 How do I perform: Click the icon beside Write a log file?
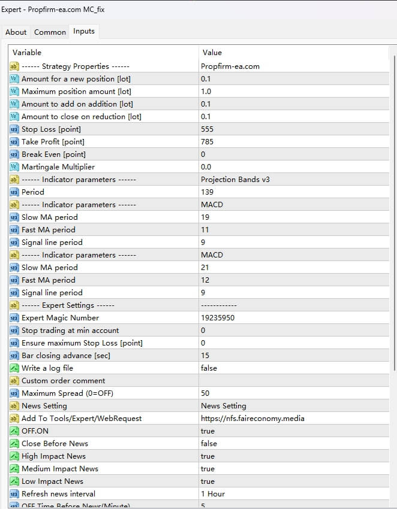[x=14, y=368]
